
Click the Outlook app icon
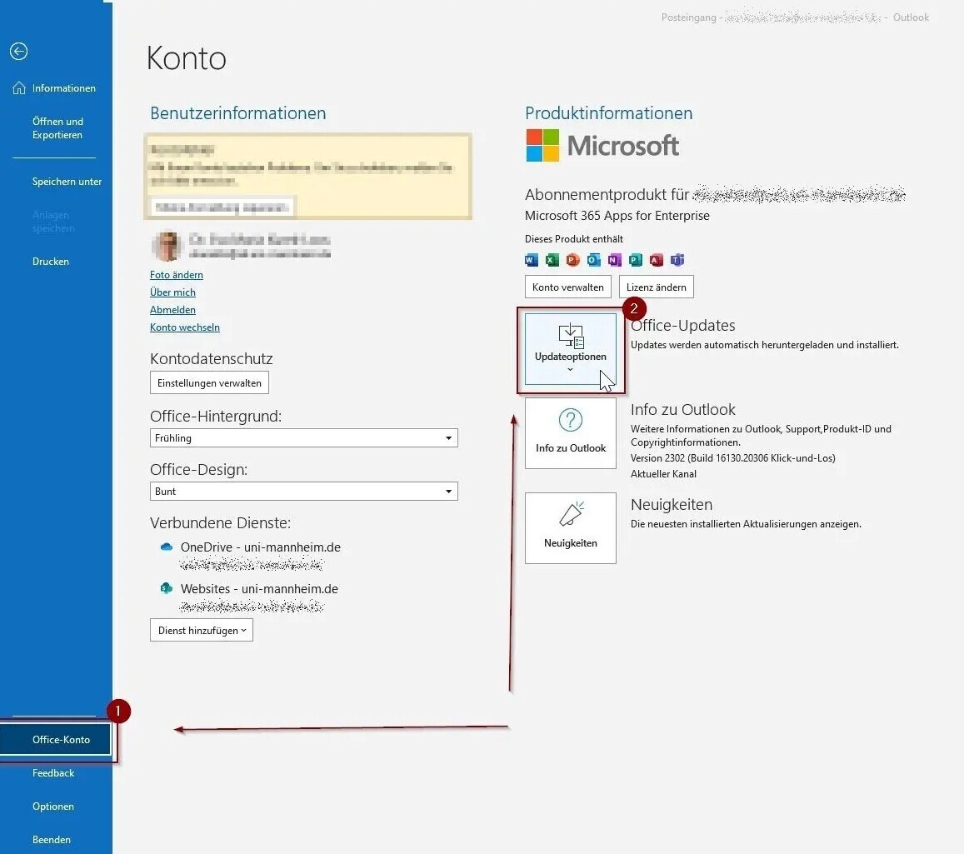(x=594, y=260)
